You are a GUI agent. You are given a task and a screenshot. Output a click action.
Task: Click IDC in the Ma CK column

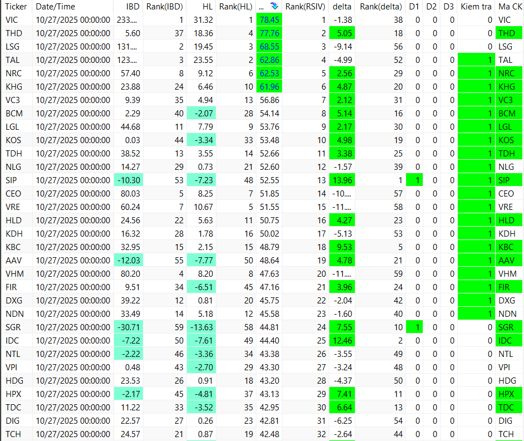[509, 341]
